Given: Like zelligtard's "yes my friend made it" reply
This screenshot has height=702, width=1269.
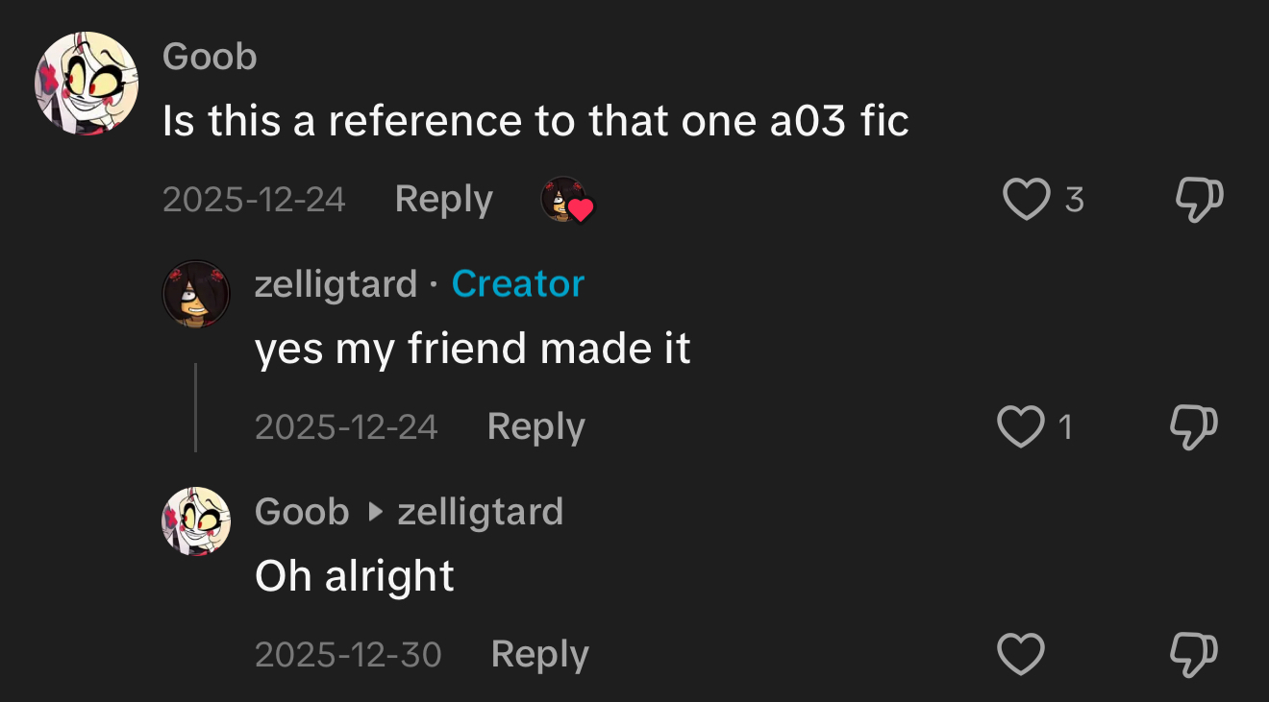Looking at the screenshot, I should [x=1020, y=427].
